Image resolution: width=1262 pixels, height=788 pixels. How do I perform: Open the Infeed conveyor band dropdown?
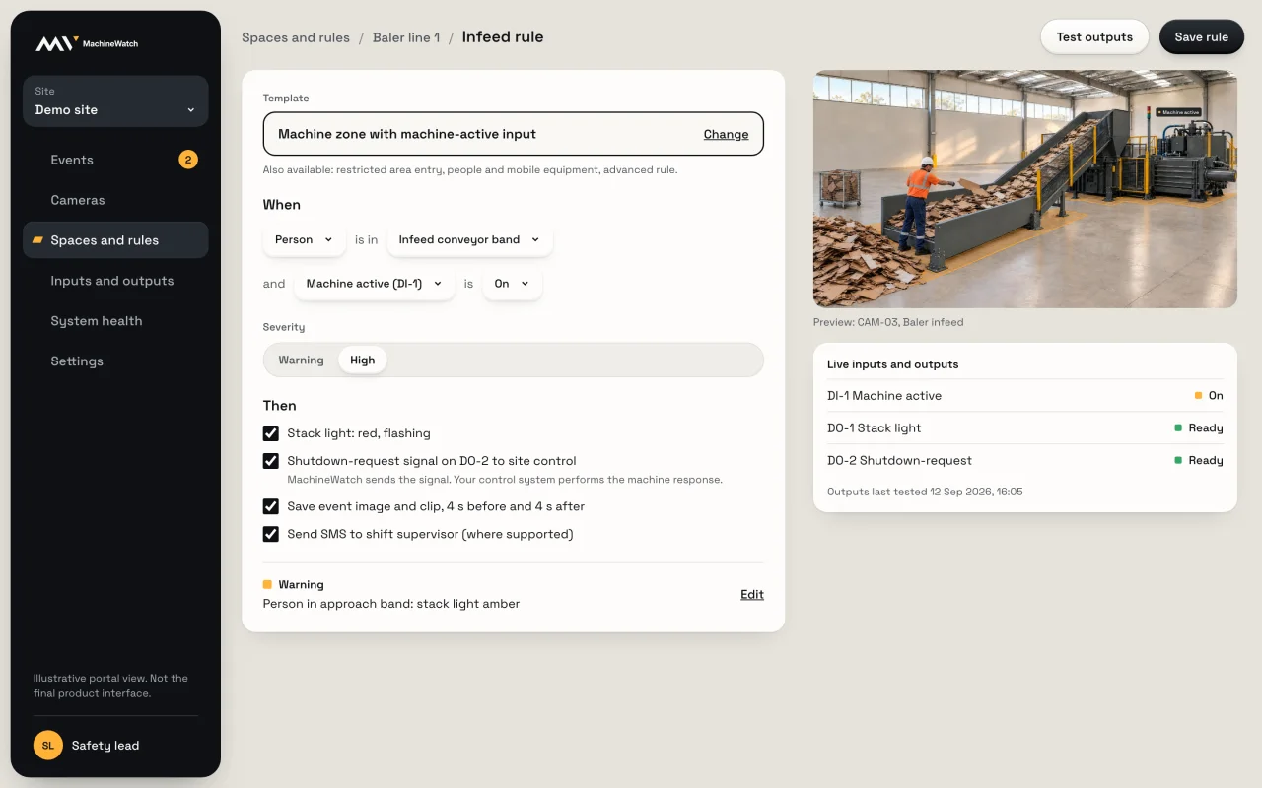coord(469,240)
